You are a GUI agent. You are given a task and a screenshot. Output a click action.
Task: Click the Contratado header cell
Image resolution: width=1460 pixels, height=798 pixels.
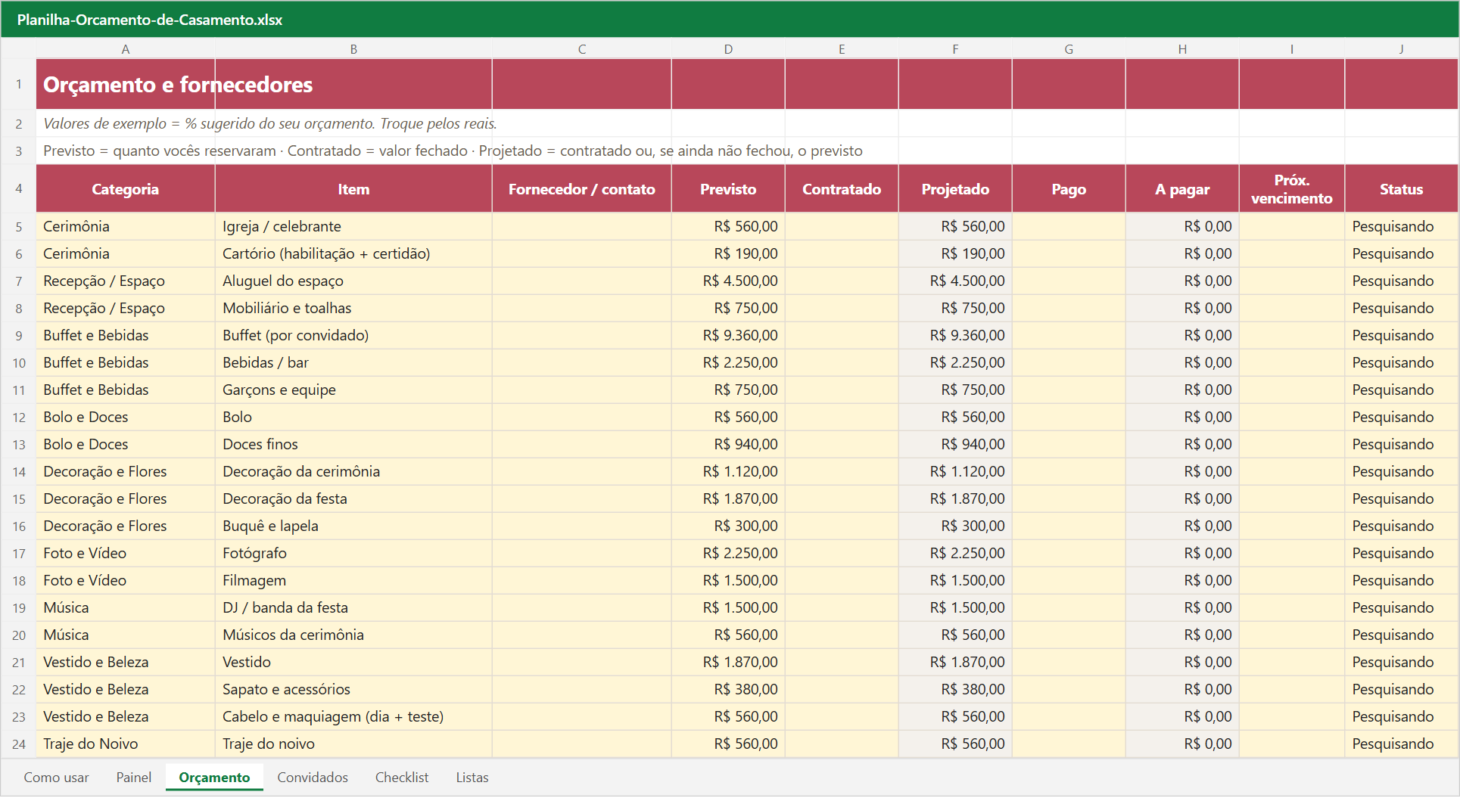(x=842, y=189)
